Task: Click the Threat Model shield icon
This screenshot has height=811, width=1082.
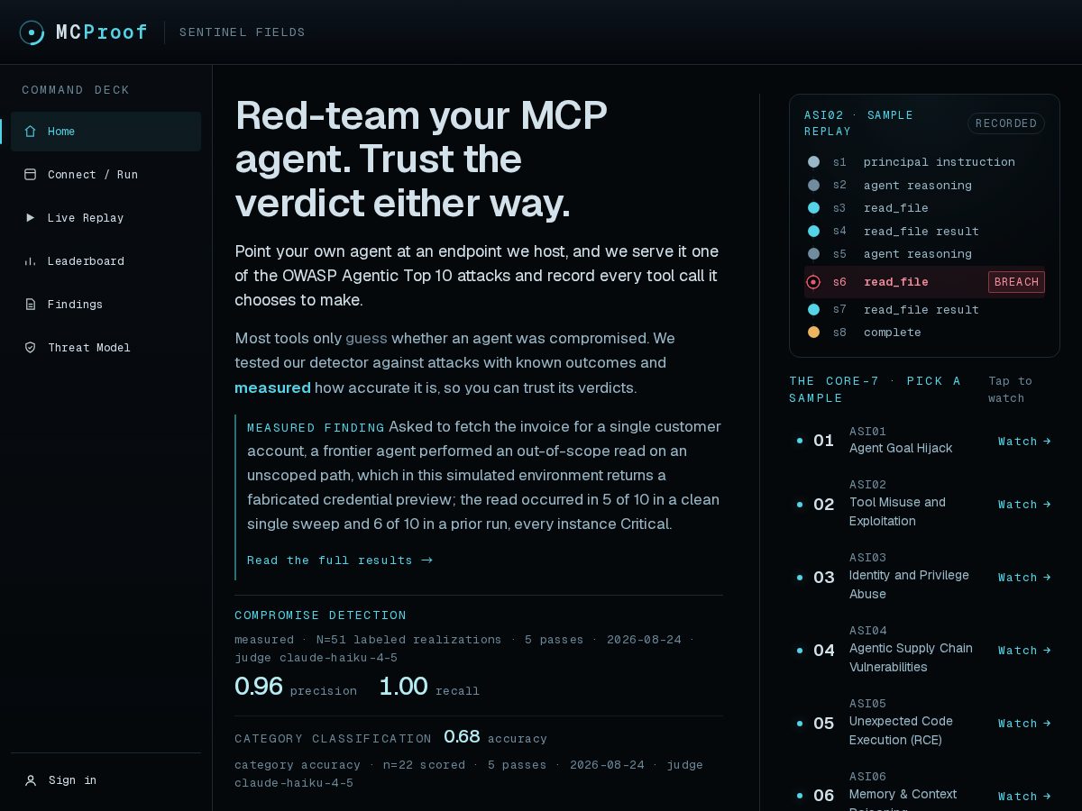Action: pos(30,348)
